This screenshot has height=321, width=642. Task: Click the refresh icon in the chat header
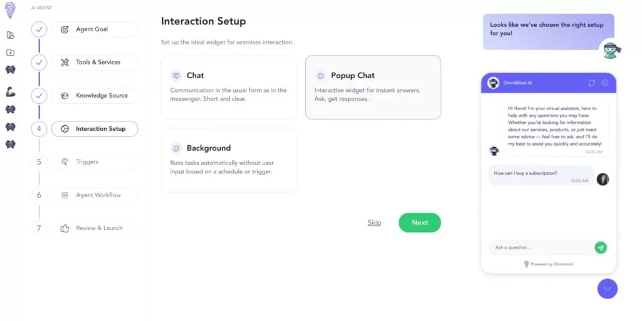[x=591, y=83]
